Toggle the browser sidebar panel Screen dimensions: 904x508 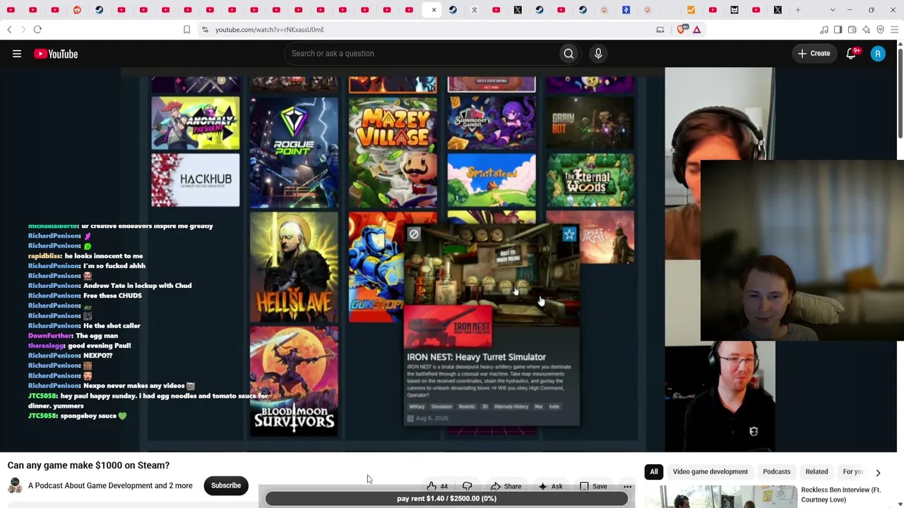point(838,30)
